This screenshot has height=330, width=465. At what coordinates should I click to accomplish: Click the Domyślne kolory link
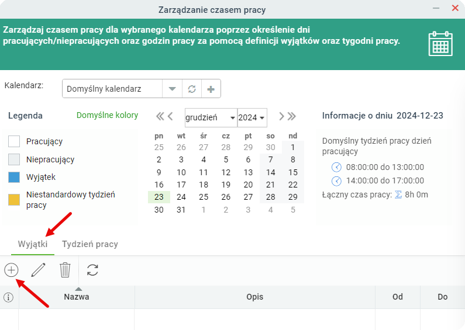pyautogui.click(x=108, y=115)
